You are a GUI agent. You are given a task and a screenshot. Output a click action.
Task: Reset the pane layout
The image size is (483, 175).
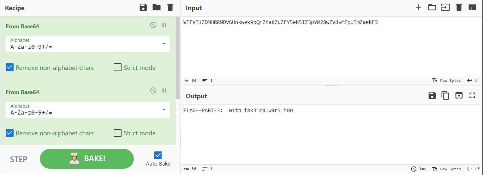point(472,8)
